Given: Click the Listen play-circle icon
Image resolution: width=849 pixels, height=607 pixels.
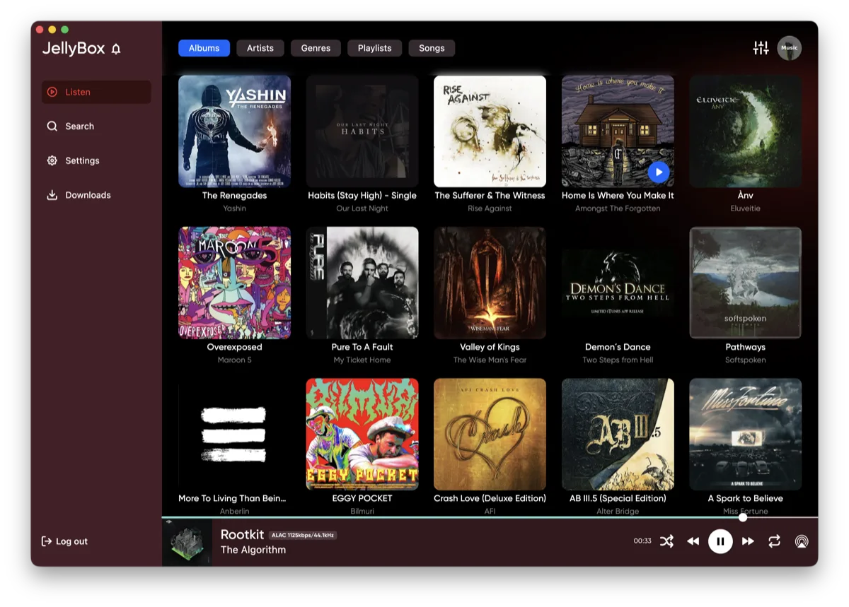Looking at the screenshot, I should tap(52, 92).
